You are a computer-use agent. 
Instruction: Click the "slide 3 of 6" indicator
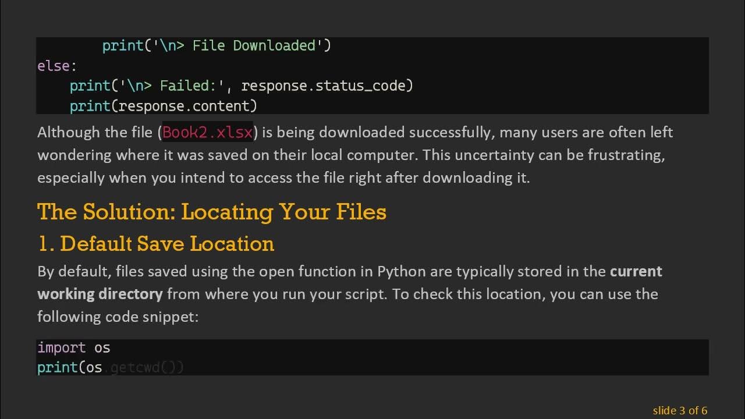(x=679, y=410)
